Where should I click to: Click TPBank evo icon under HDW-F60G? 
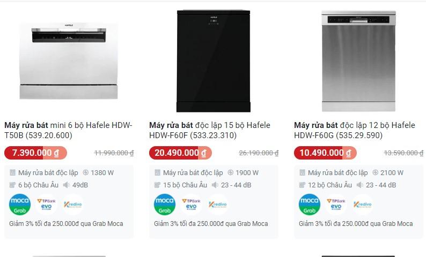click(336, 205)
